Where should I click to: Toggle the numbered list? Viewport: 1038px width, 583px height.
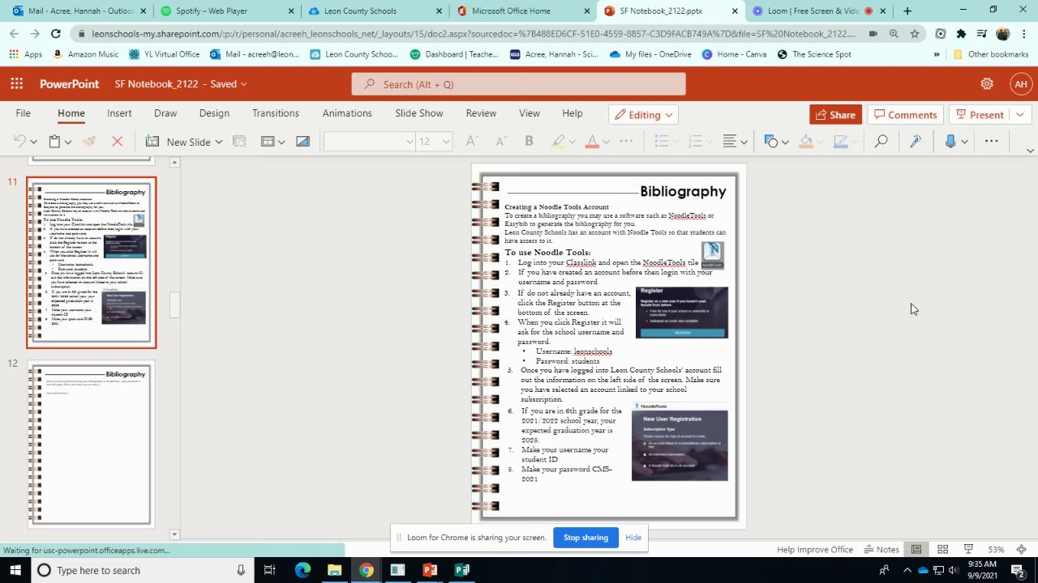[695, 142]
